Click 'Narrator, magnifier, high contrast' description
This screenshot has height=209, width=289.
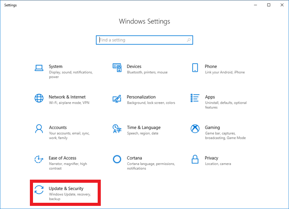click(68, 166)
